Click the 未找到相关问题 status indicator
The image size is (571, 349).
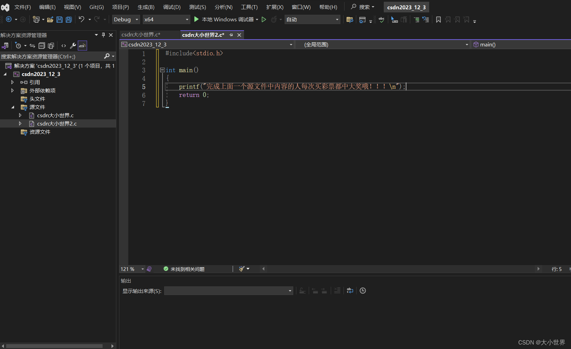pyautogui.click(x=184, y=269)
